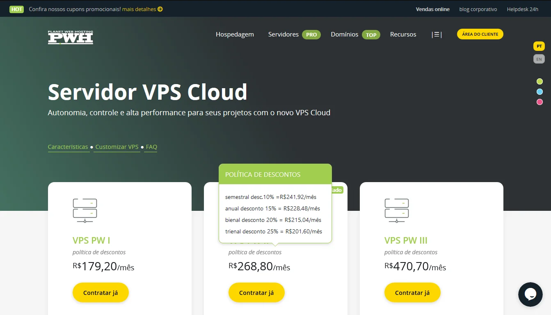Click política de descontos under VPS PW I
This screenshot has width=551, height=315.
click(x=99, y=252)
